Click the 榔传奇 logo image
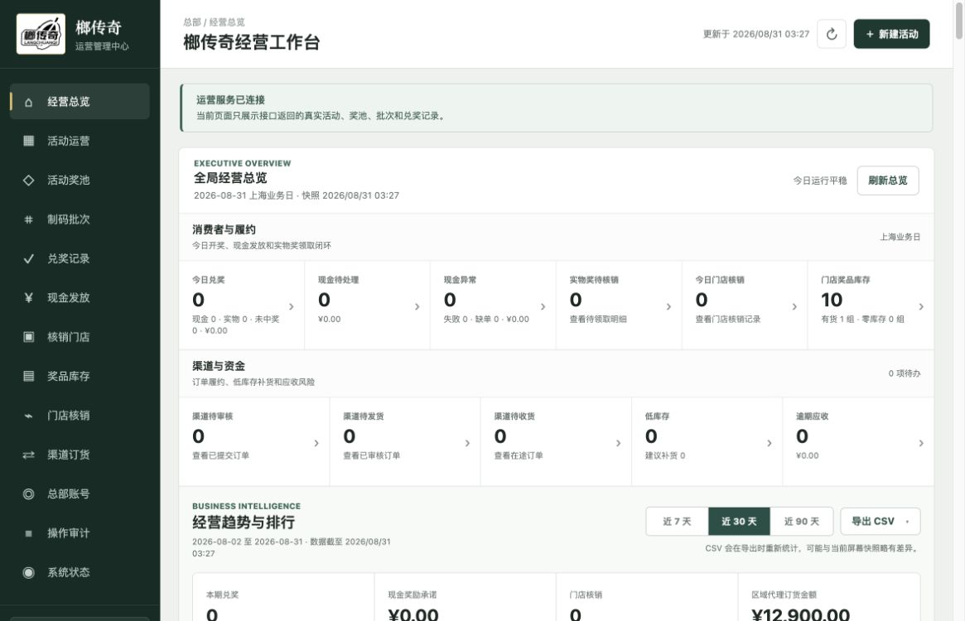The width and height of the screenshot is (965, 621). coord(41,34)
